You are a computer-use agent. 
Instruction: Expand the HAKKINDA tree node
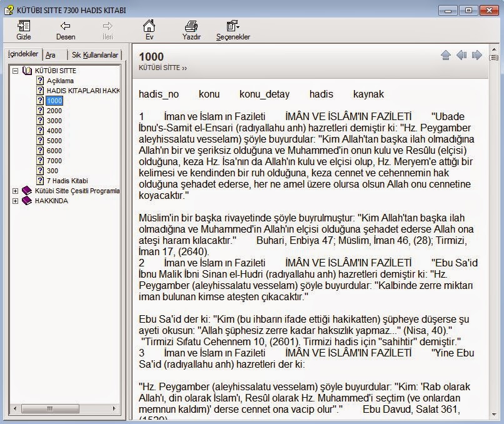tap(16, 201)
